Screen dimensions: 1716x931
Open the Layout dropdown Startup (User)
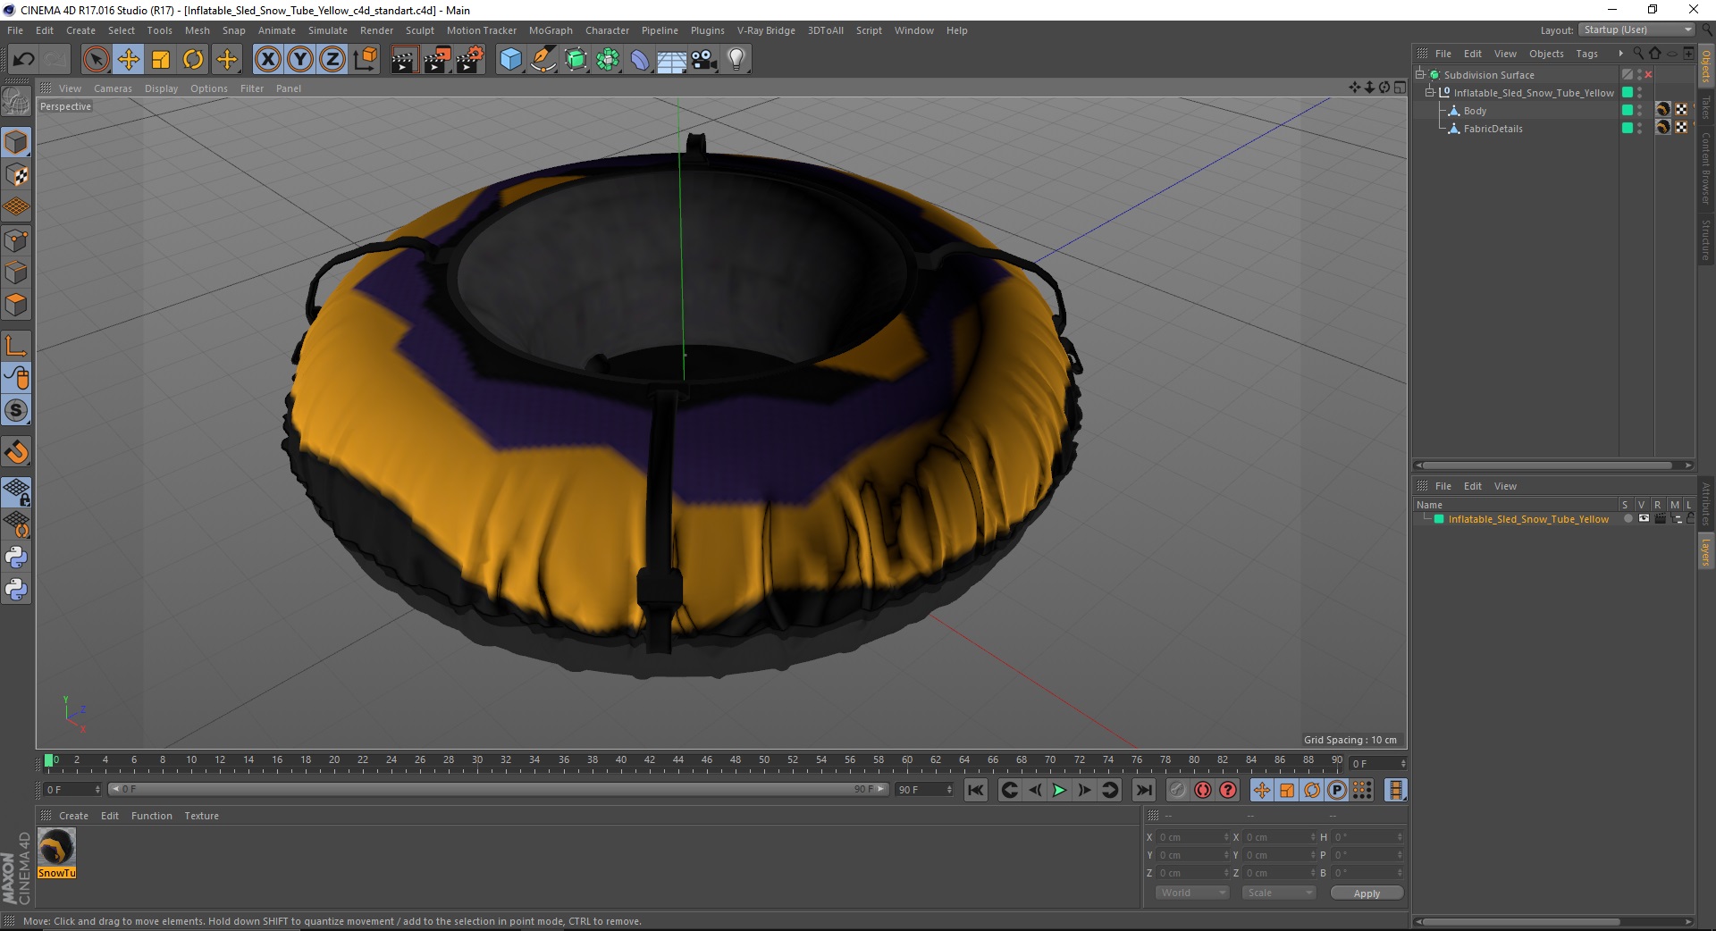[x=1637, y=29]
